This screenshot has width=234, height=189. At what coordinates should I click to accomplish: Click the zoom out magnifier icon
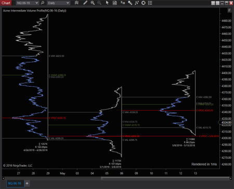click(x=99, y=3)
